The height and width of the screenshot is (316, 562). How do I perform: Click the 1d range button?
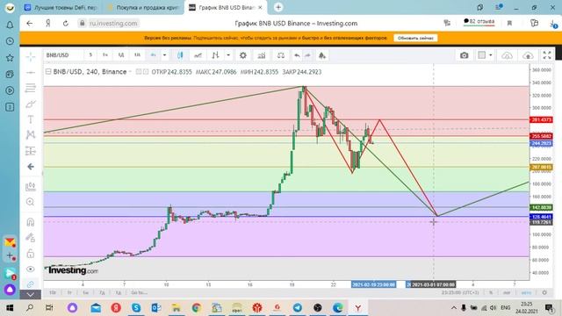119,292
